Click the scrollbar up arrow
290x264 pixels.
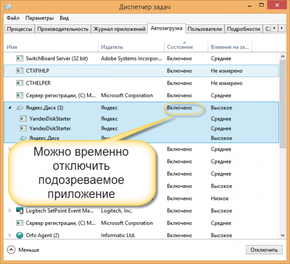click(283, 56)
